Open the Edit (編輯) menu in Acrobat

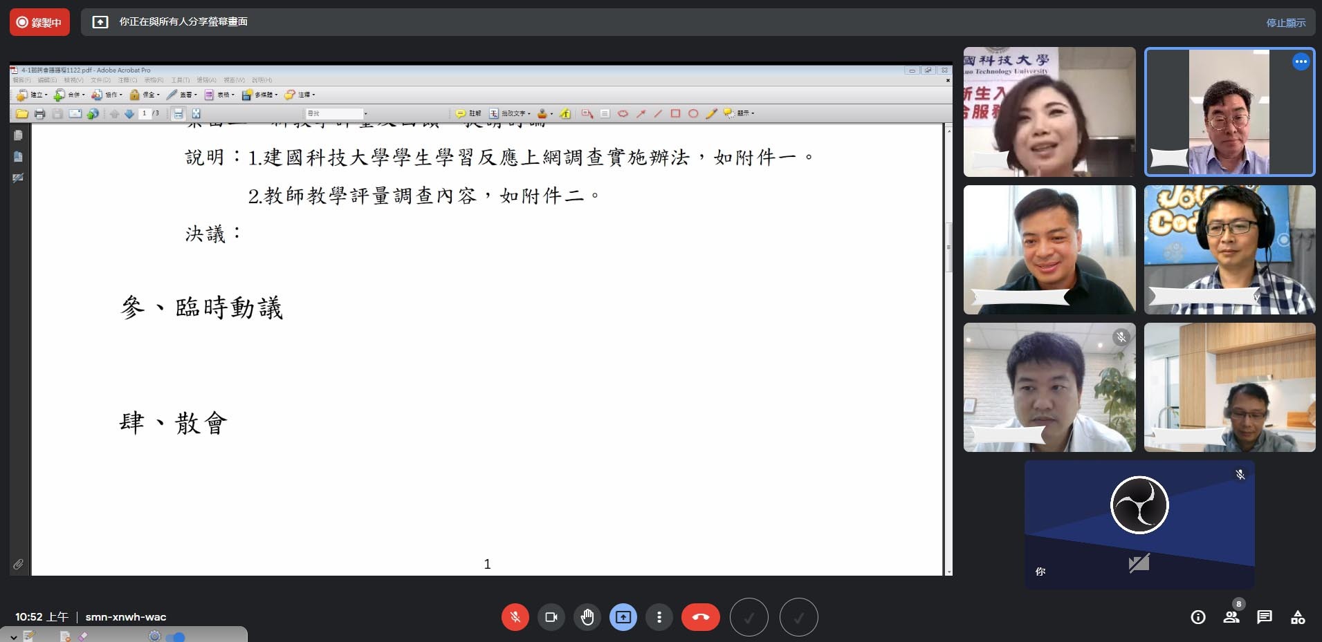coord(47,80)
